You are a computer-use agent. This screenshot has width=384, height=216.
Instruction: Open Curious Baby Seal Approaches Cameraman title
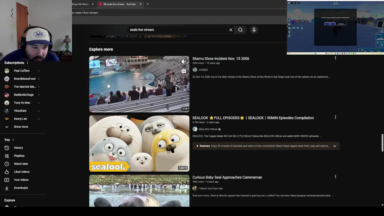227,177
